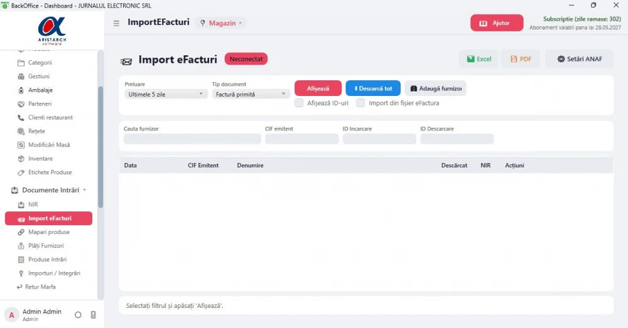628x328 pixels.
Task: Click the Ajutor help button
Action: click(497, 23)
